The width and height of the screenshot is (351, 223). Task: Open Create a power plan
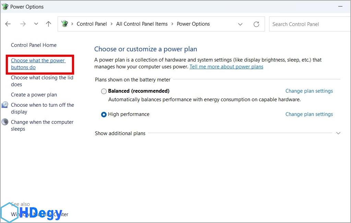34,95
